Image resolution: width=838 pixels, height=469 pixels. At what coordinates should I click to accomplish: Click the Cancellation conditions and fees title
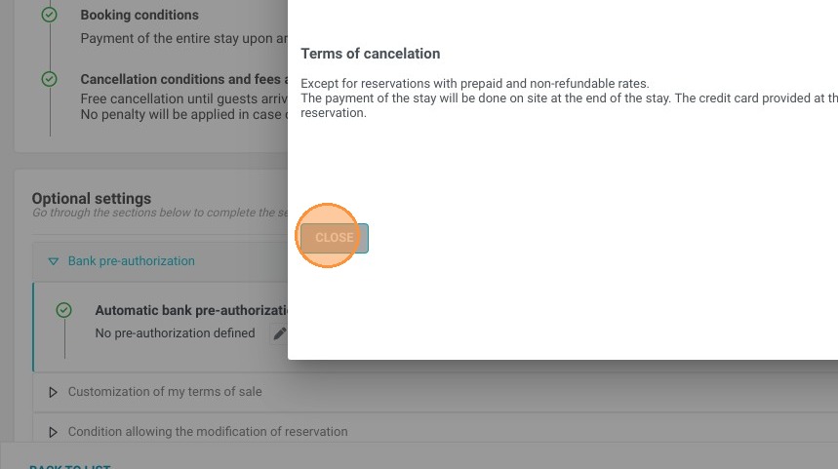(x=183, y=79)
